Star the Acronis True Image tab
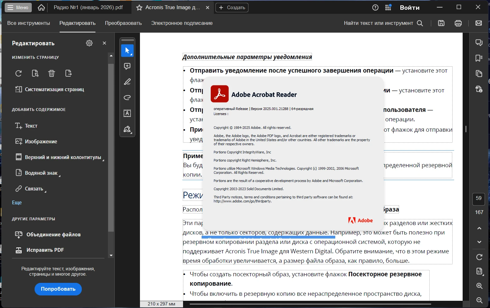490x308 pixels. click(139, 8)
